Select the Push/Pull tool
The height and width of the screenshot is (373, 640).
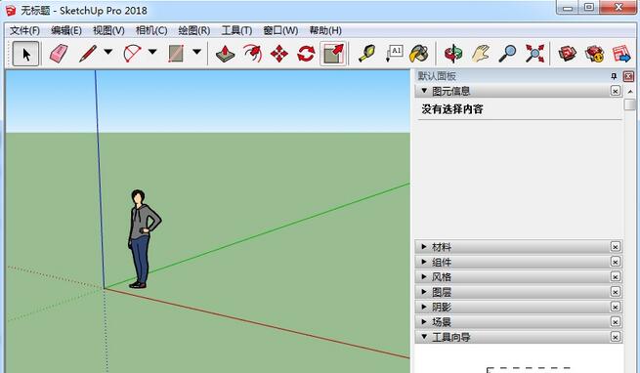click(x=225, y=54)
